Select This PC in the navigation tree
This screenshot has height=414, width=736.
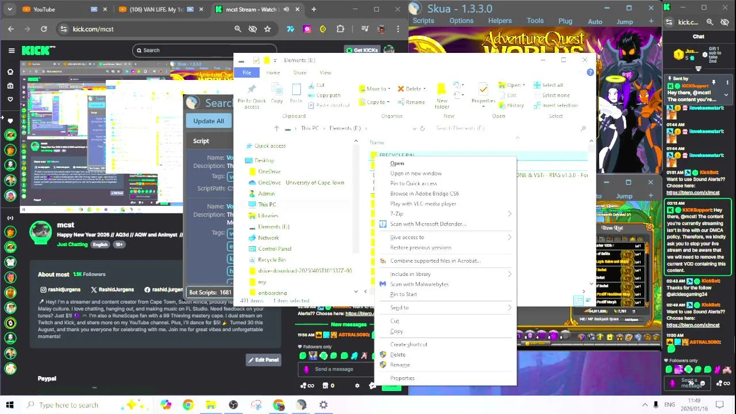(x=267, y=204)
